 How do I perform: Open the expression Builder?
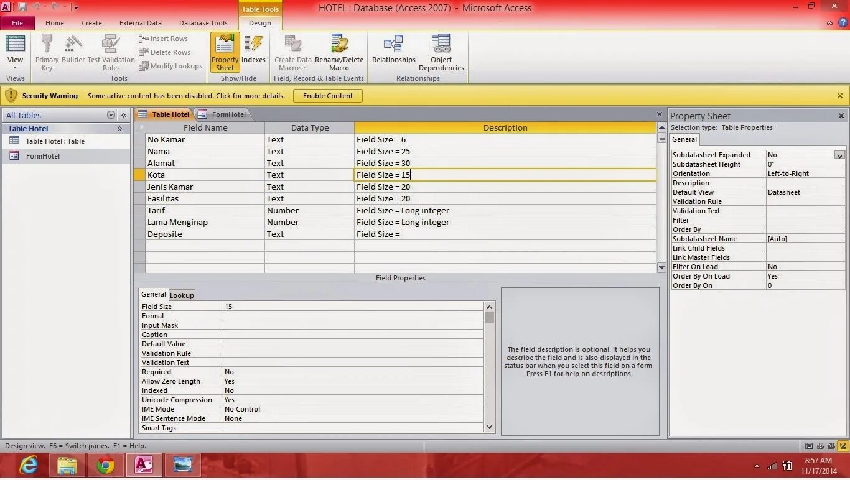[73, 49]
